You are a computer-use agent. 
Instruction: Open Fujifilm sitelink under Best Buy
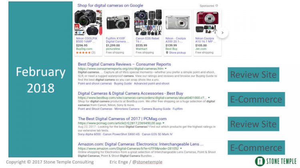(178, 109)
